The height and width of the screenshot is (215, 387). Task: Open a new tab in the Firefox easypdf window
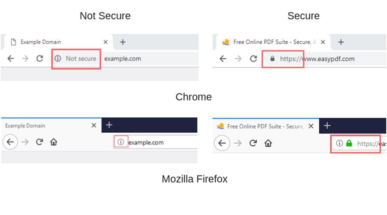(x=327, y=126)
